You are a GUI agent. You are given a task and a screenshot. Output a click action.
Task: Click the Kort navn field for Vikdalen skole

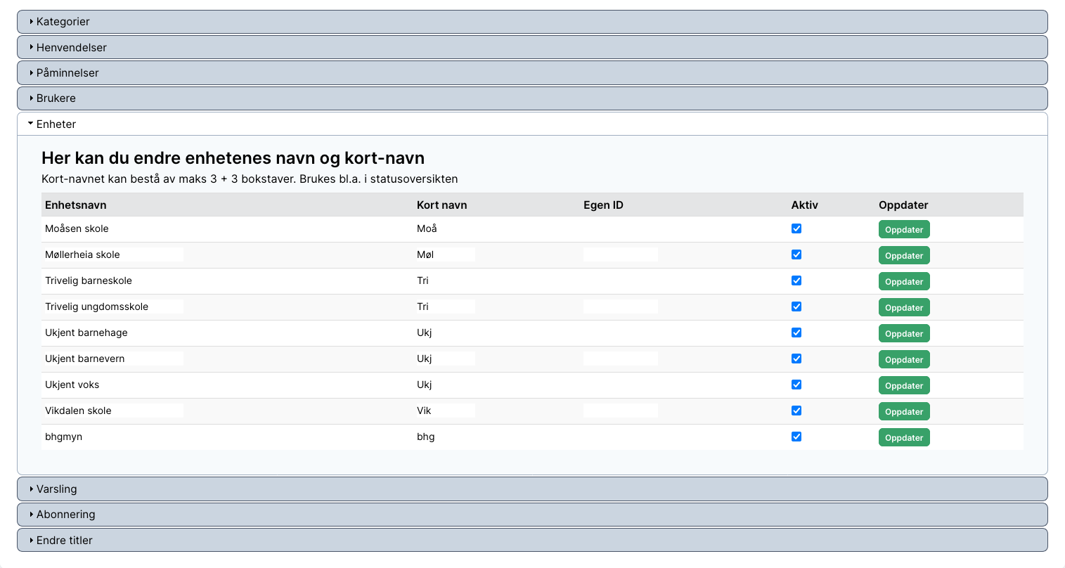pos(445,411)
